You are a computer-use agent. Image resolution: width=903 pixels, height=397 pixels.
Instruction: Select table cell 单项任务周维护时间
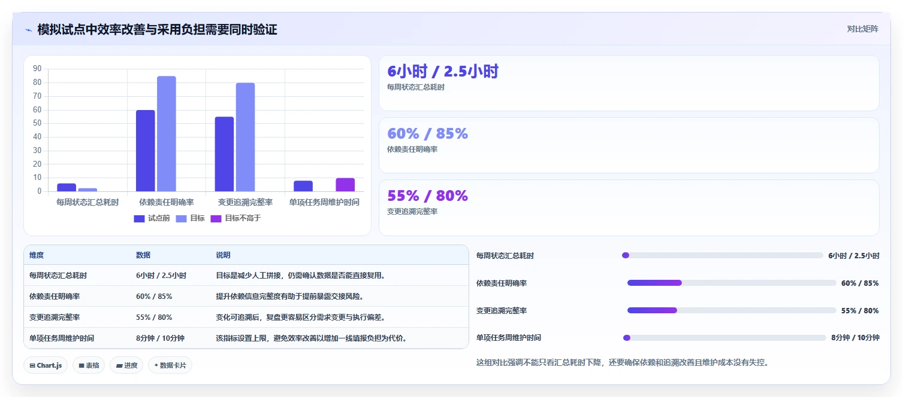(62, 338)
